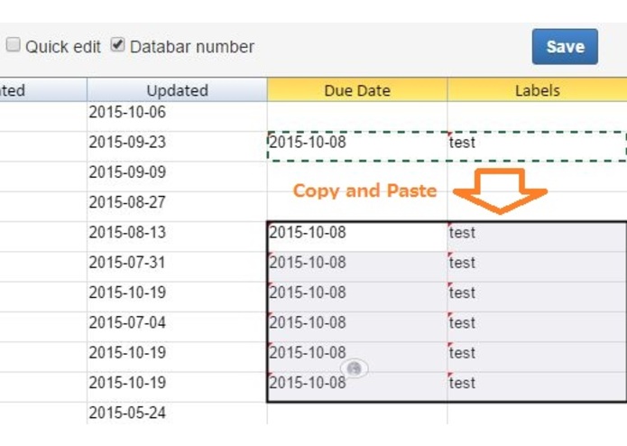Select the Updated cell 2015-09-23
The width and height of the screenshot is (627, 446).
[x=177, y=146]
